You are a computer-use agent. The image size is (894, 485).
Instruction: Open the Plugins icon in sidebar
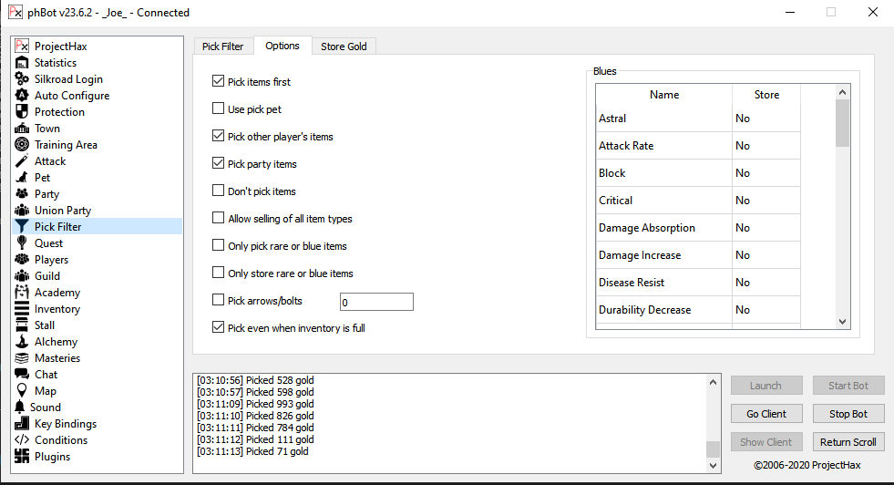click(22, 457)
